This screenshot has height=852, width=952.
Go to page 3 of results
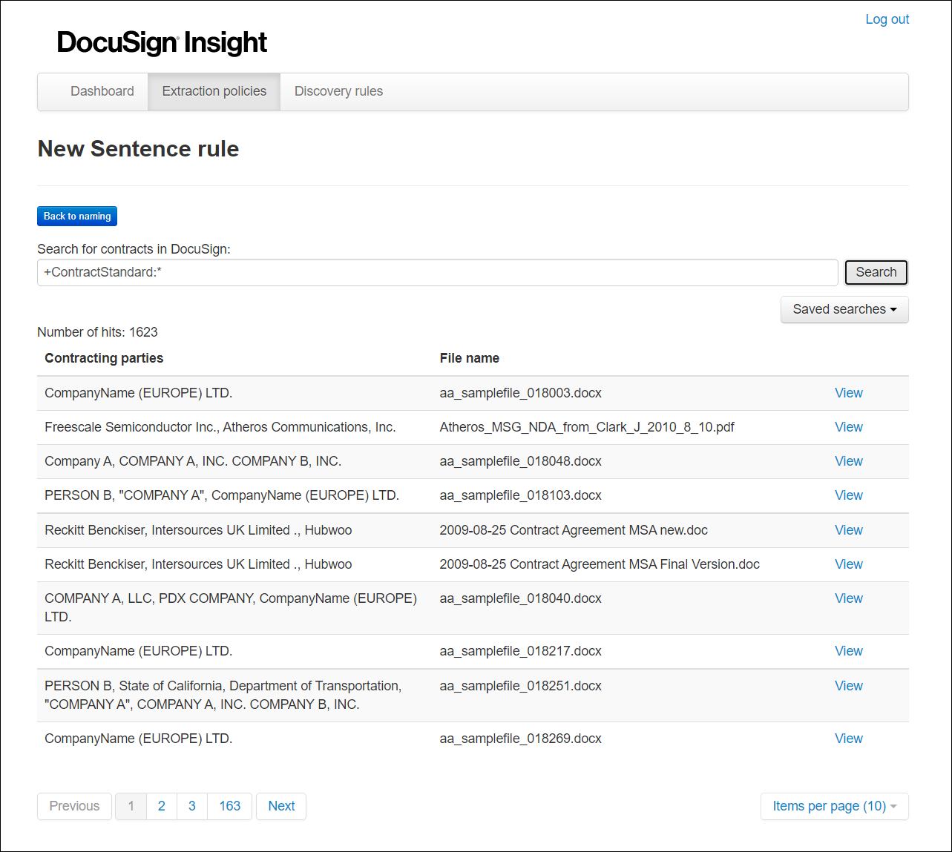(x=192, y=806)
